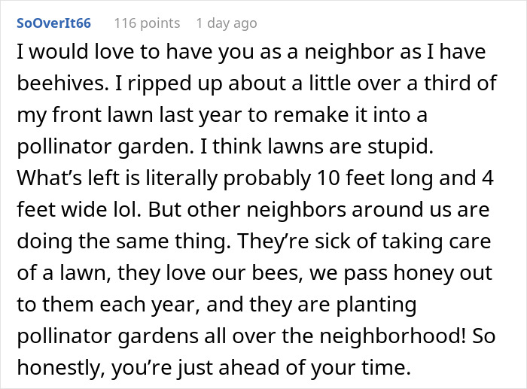Click the word 'front' before 'lawn'
The width and height of the screenshot is (527, 389).
click(x=76, y=114)
